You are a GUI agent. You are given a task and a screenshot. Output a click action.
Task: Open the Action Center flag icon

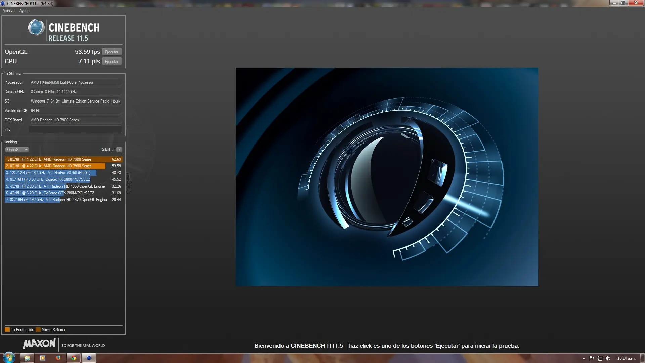[x=592, y=358]
